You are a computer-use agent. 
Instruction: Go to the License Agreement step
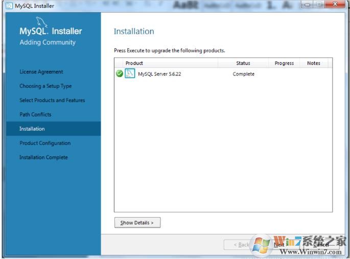coord(41,72)
